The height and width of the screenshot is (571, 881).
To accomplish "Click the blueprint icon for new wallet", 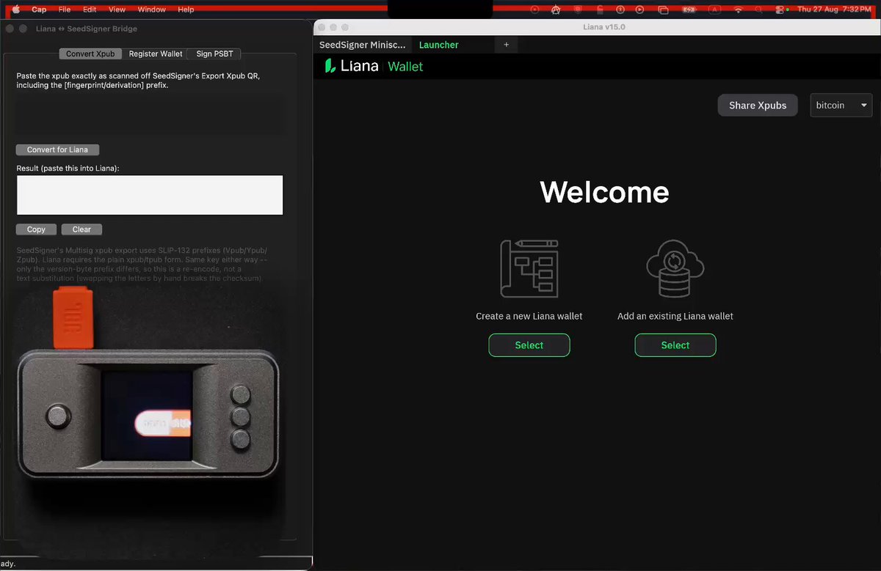I will coord(529,268).
